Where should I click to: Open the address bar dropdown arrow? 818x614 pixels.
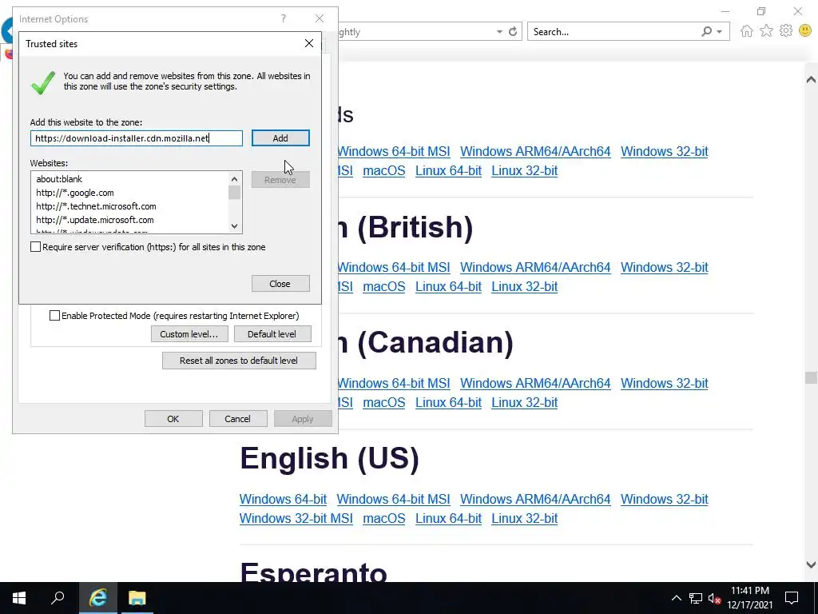(x=499, y=32)
